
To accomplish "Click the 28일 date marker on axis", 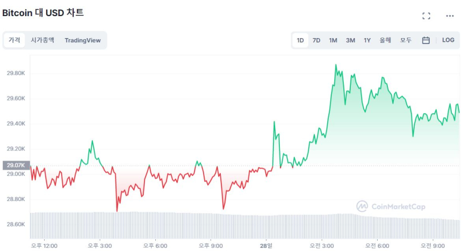I will (266, 246).
